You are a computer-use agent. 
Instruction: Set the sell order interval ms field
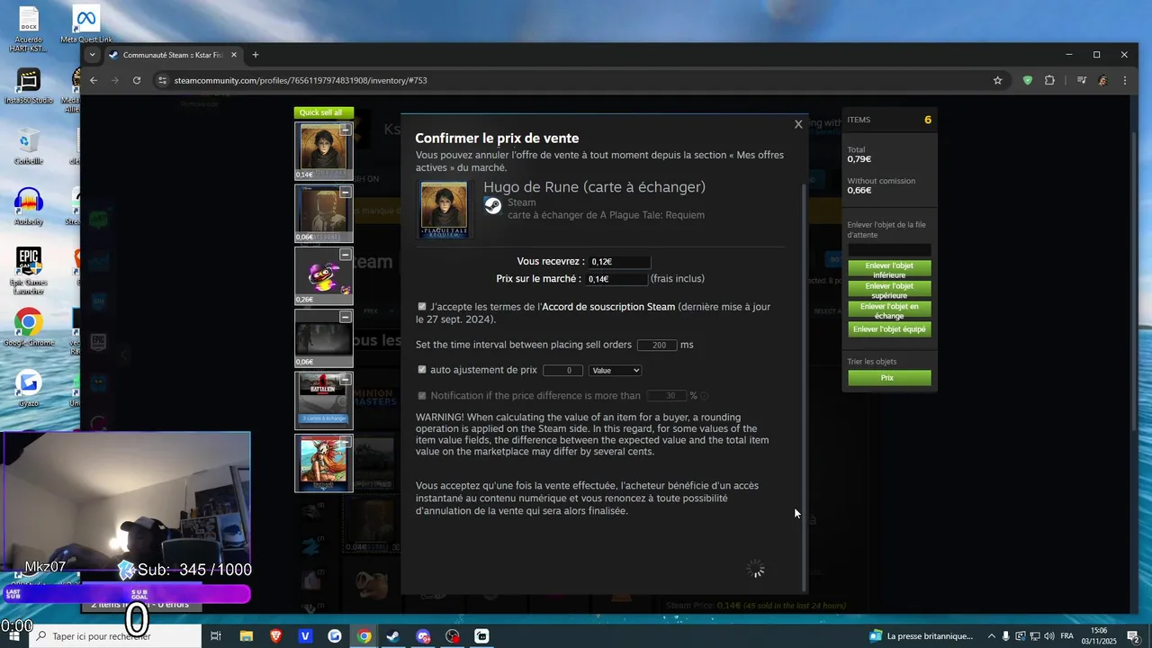point(657,345)
